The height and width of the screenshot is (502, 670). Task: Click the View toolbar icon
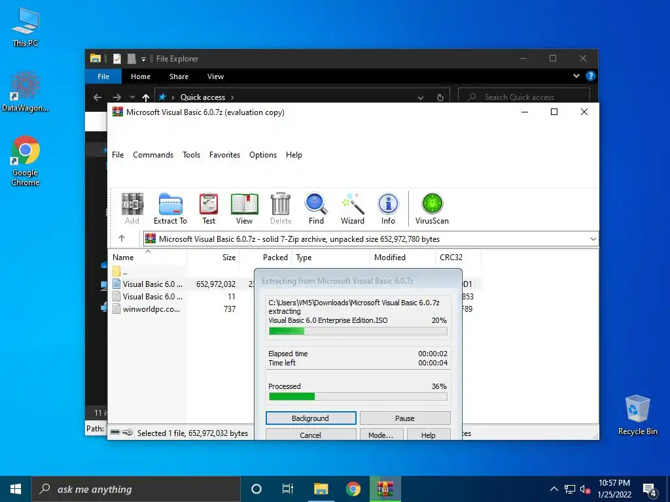point(245,209)
